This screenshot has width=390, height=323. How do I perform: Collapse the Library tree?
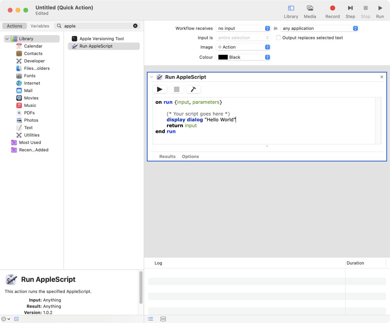coord(7,39)
